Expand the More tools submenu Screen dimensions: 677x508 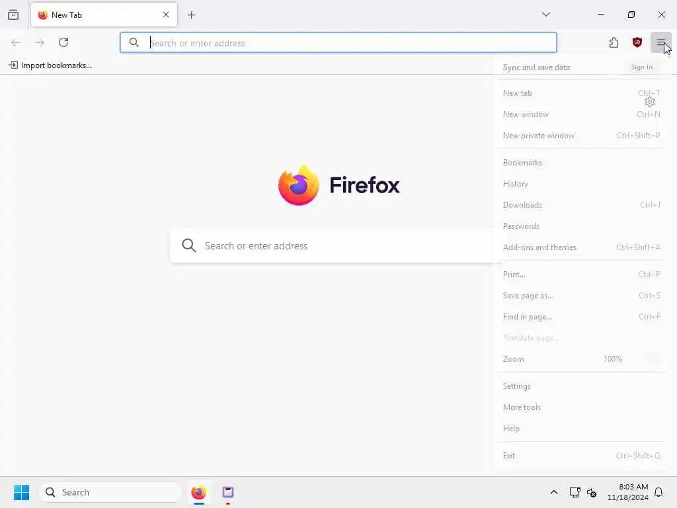[581, 407]
